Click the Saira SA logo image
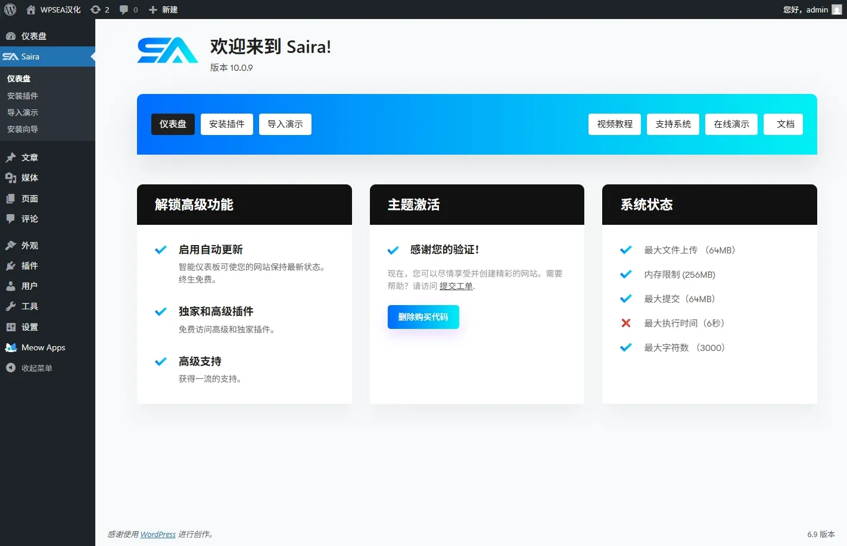 167,51
